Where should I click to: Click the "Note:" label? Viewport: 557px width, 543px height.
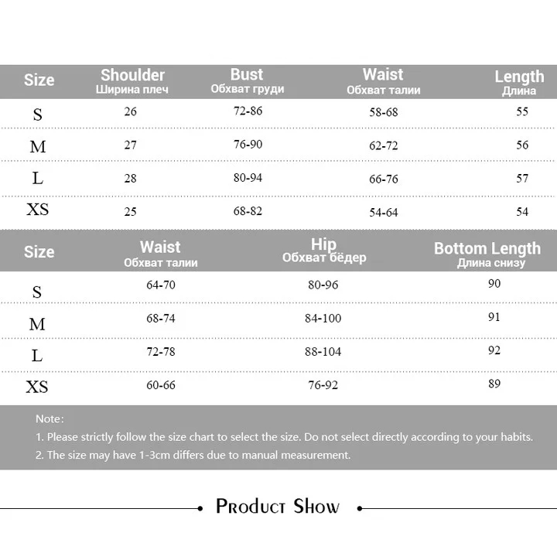coord(50,418)
